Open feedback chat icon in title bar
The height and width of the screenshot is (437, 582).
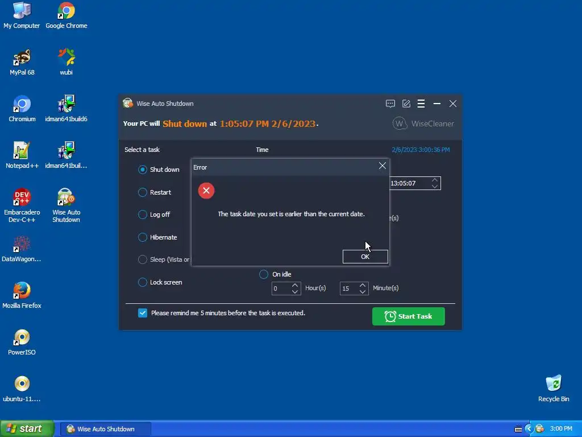[x=390, y=104]
